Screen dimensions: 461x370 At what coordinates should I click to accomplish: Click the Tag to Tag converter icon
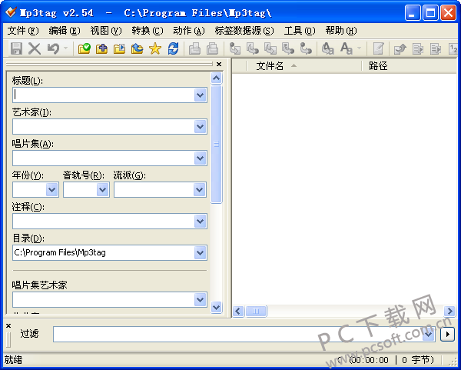(x=306, y=48)
